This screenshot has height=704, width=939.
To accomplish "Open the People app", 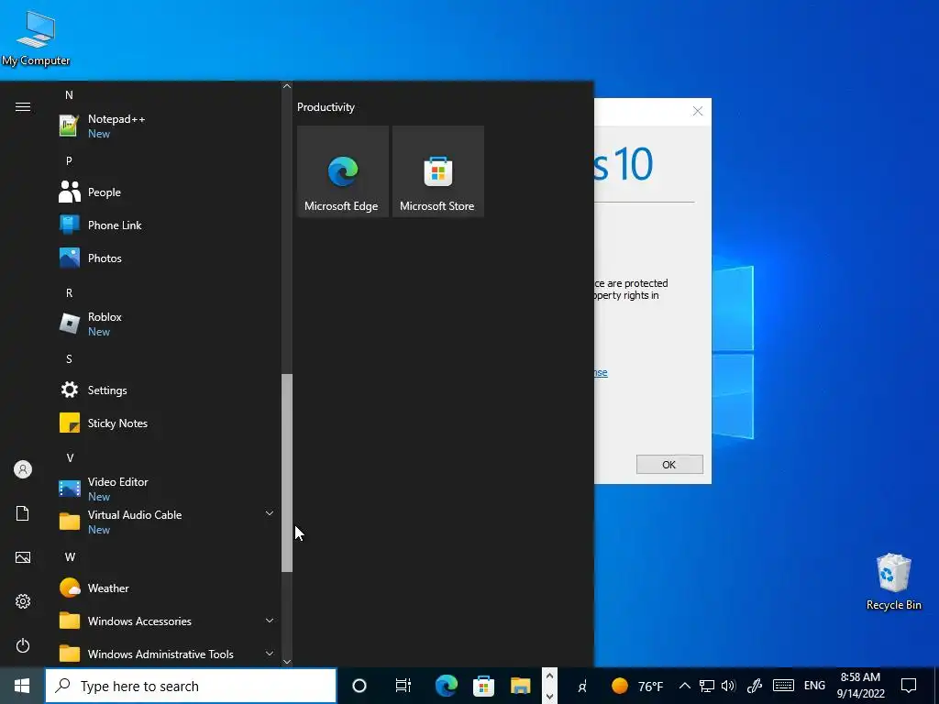I will click(167, 192).
